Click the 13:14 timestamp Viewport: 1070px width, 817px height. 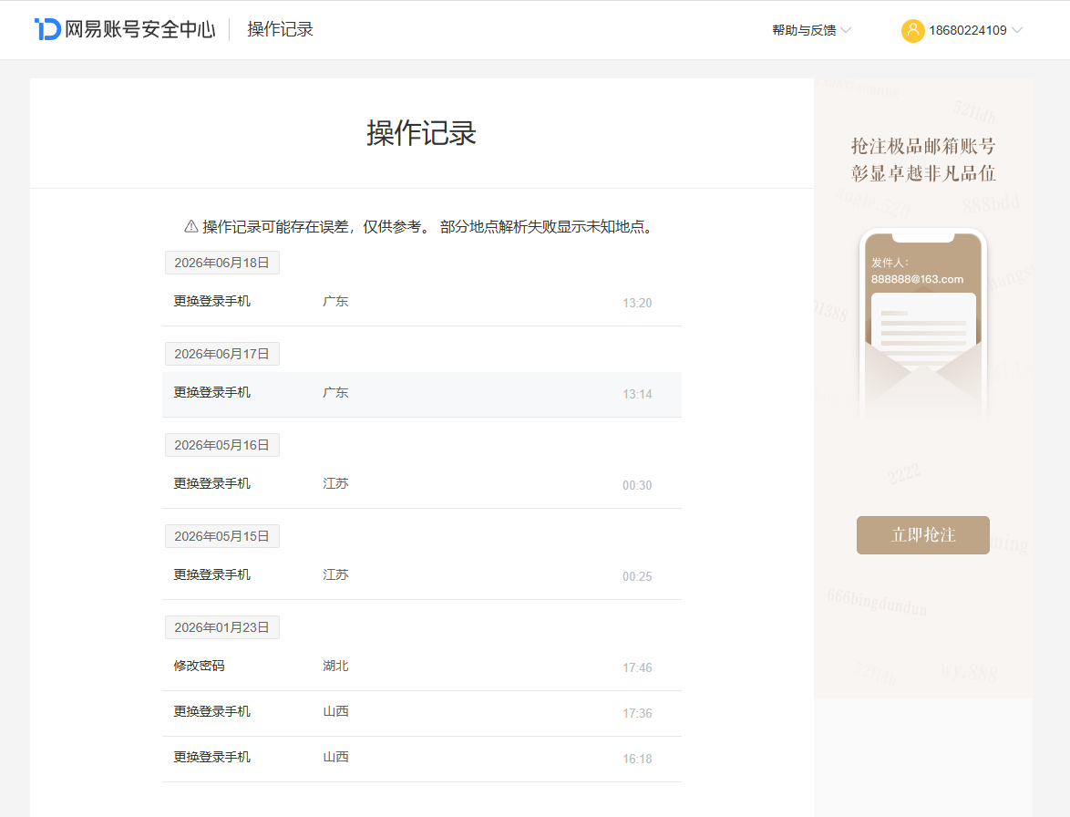(637, 395)
